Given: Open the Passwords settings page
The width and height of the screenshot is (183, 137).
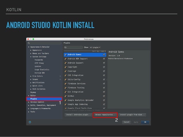Looking at the screenshot, I should click(x=39, y=60).
